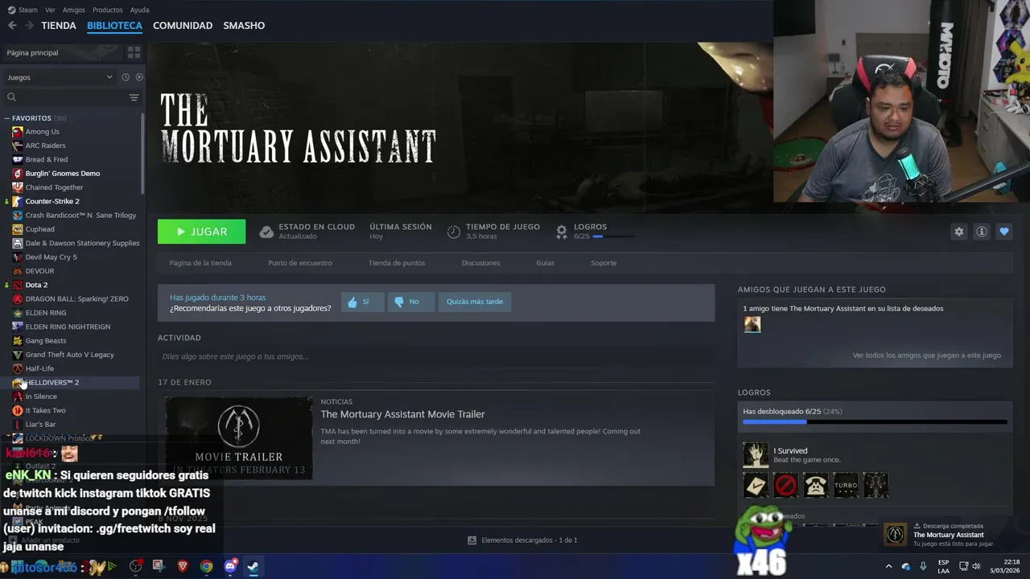The image size is (1030, 579).
Task: Open Discord from taskbar
Action: [230, 566]
